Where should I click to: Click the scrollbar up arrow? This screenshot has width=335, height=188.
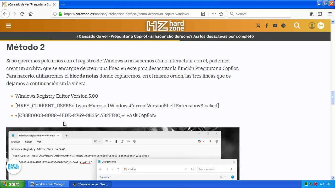point(333,21)
